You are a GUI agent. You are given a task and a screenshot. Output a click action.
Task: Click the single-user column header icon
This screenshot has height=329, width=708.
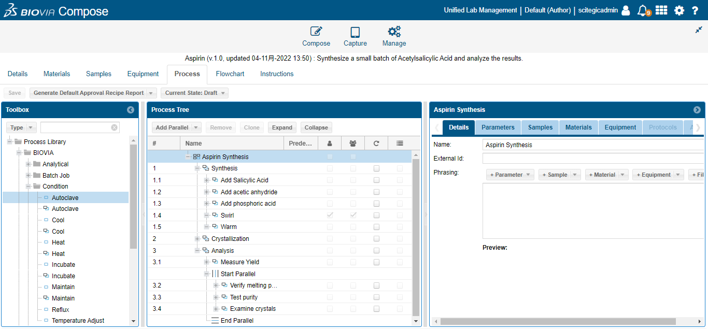tap(329, 144)
